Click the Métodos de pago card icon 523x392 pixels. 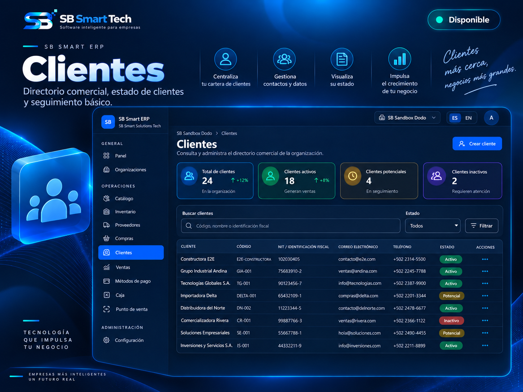tap(107, 281)
